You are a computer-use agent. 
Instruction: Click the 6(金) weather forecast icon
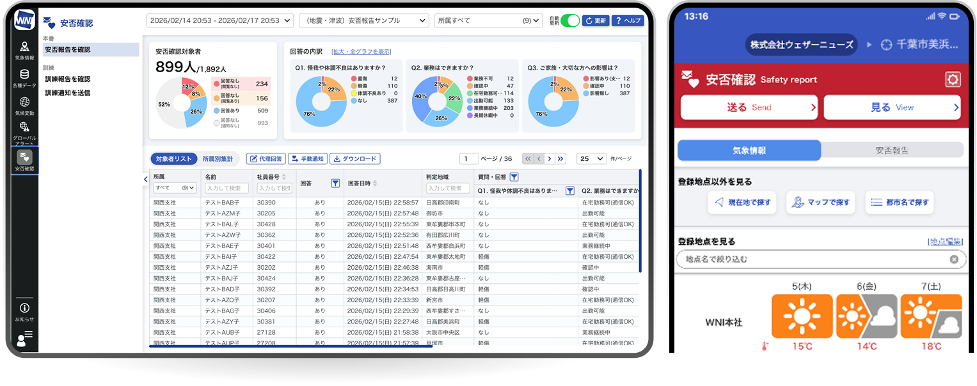[x=866, y=316]
